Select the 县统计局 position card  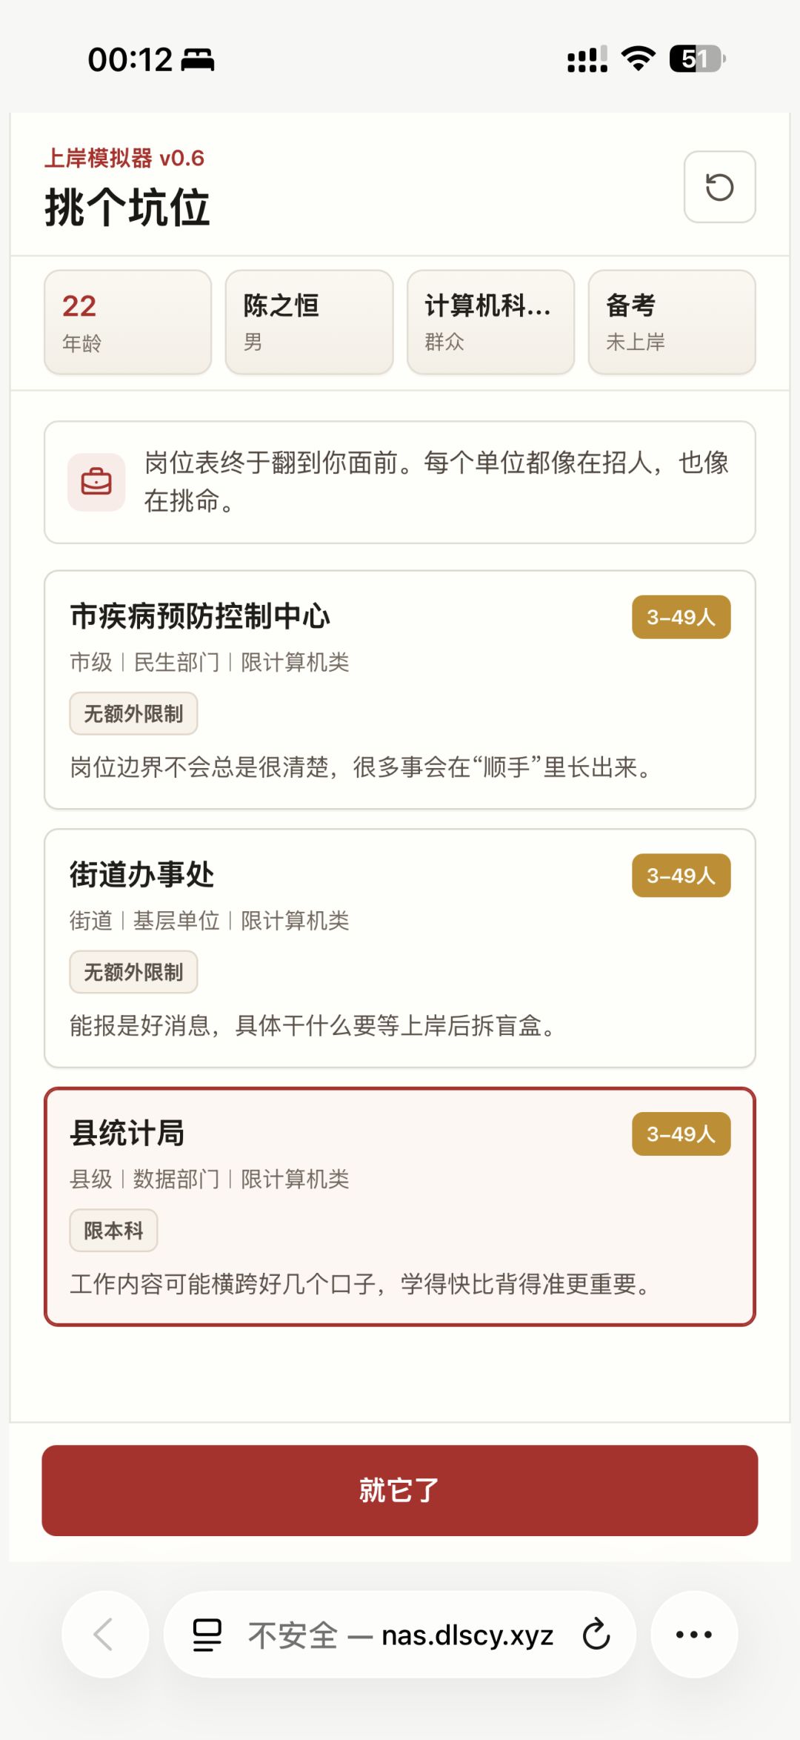tap(400, 1207)
